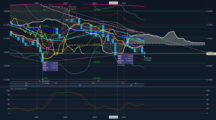216x120 pixels.
Task: Click 0.5500 on the right price axis
Action: [209, 80]
